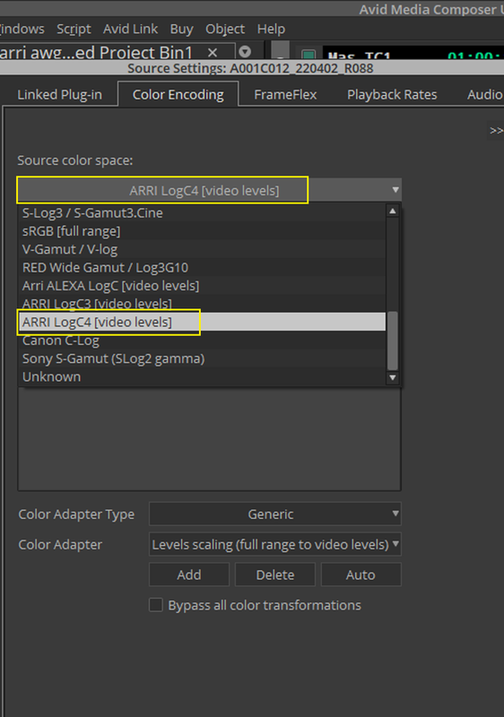The width and height of the screenshot is (504, 717).
Task: Click the list scroll down arrow
Action: 393,377
